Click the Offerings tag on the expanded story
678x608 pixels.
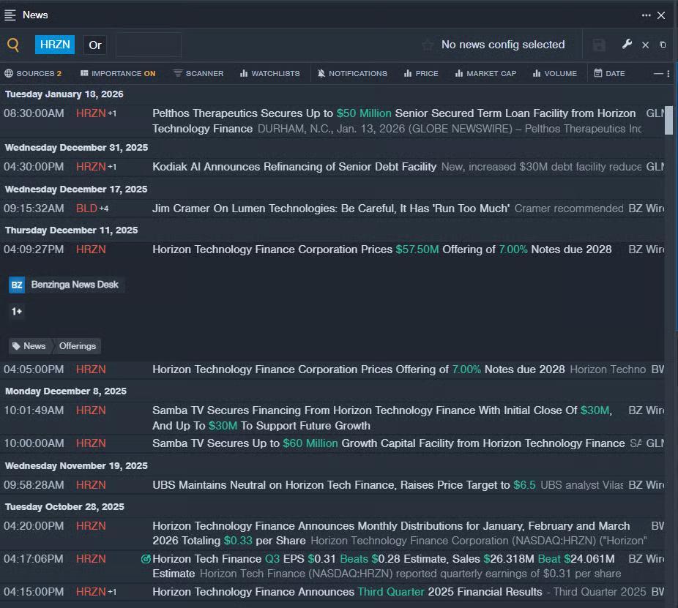tap(77, 346)
